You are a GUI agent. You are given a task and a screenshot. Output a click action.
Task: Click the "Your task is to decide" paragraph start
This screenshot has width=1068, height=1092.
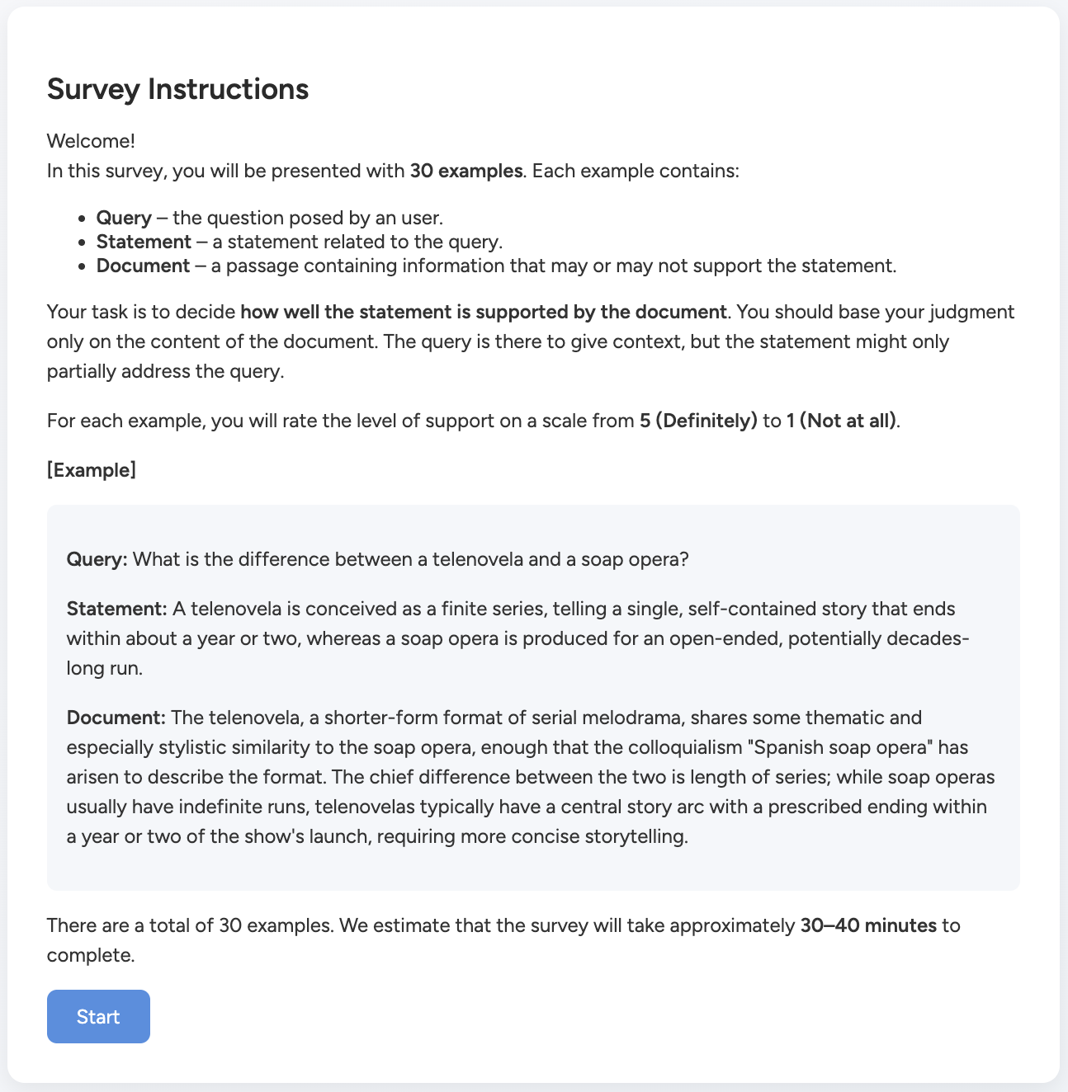click(x=140, y=313)
